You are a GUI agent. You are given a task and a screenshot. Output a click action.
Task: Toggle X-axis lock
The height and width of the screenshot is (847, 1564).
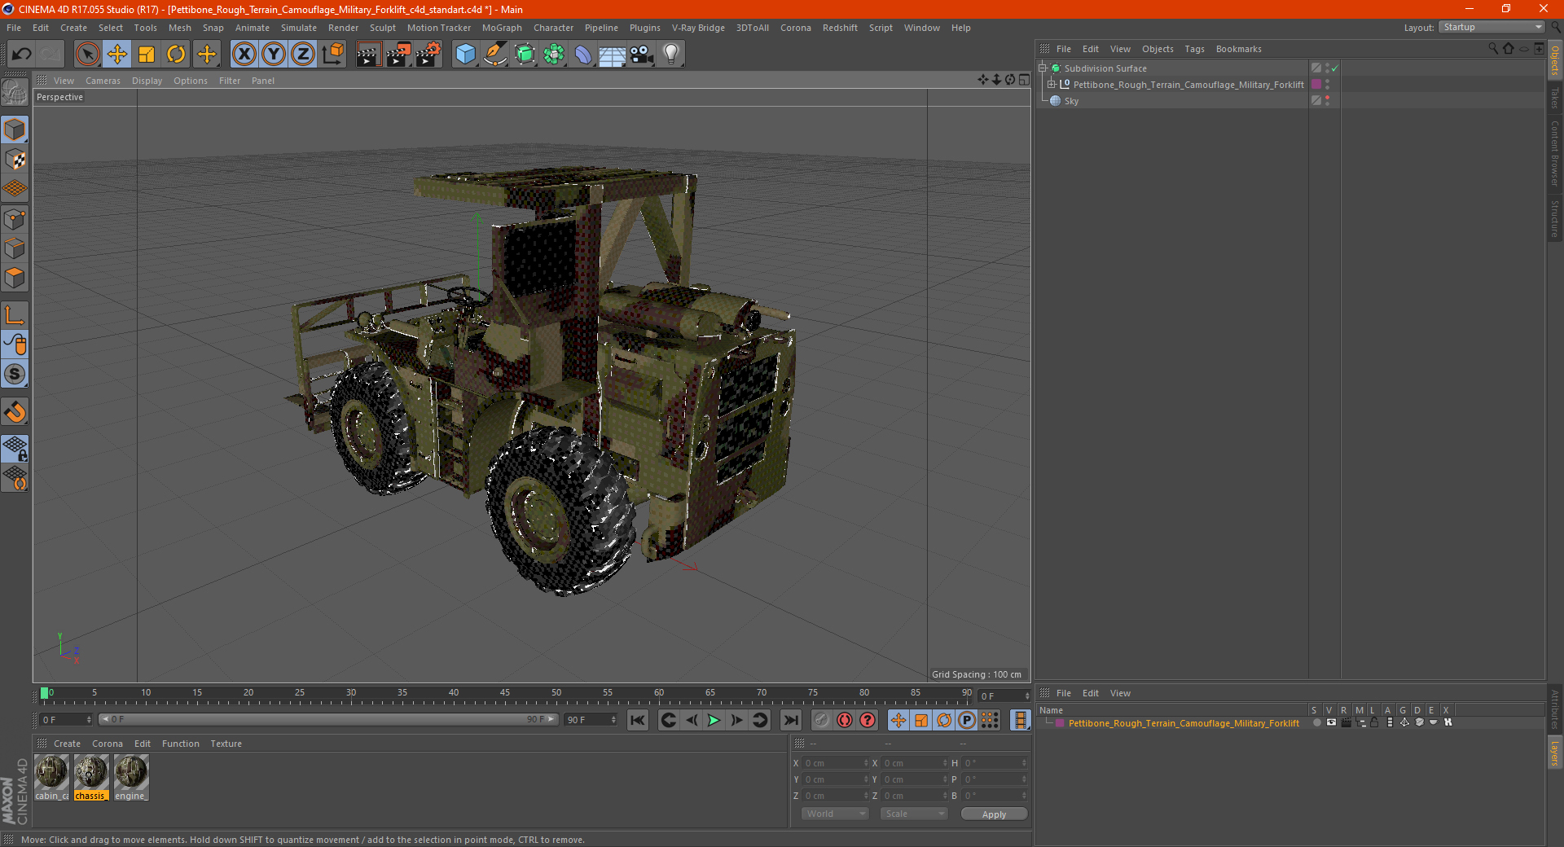click(x=244, y=55)
